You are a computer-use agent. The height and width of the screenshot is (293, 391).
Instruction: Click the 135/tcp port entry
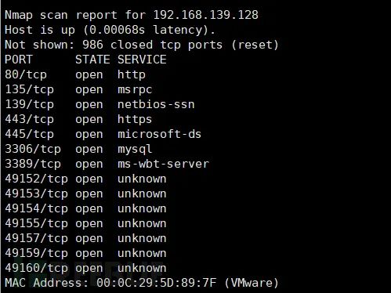point(29,89)
